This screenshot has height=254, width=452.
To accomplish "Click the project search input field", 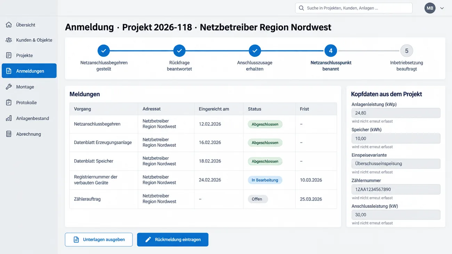I will tap(354, 8).
